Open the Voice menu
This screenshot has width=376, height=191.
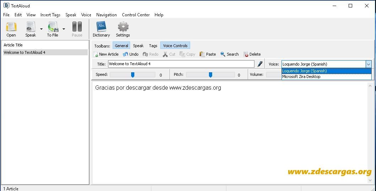(x=86, y=15)
